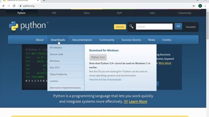Open the Docs top-bar tab
The width and height of the screenshot is (209, 117).
[87, 13]
